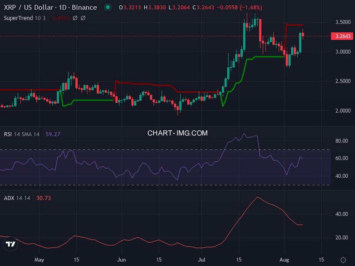Image resolution: width=355 pixels, height=266 pixels.
Task: Click the Jun date label on time axis
Action: tap(122, 260)
